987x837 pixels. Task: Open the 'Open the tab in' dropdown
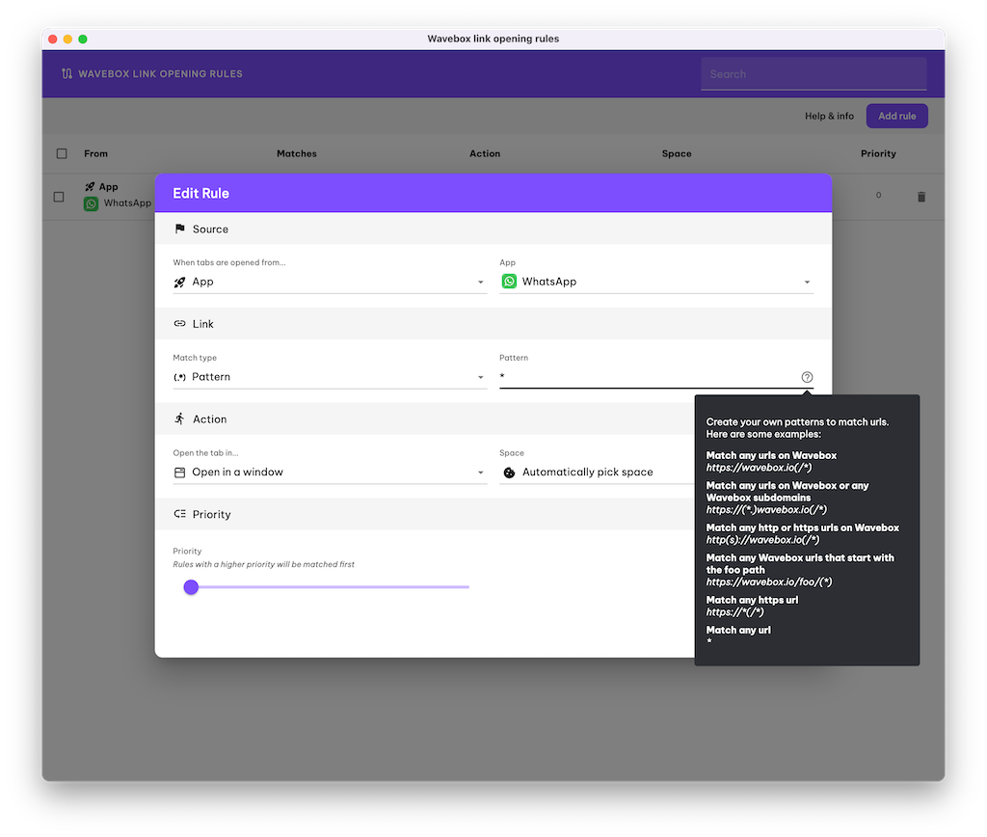click(x=330, y=472)
